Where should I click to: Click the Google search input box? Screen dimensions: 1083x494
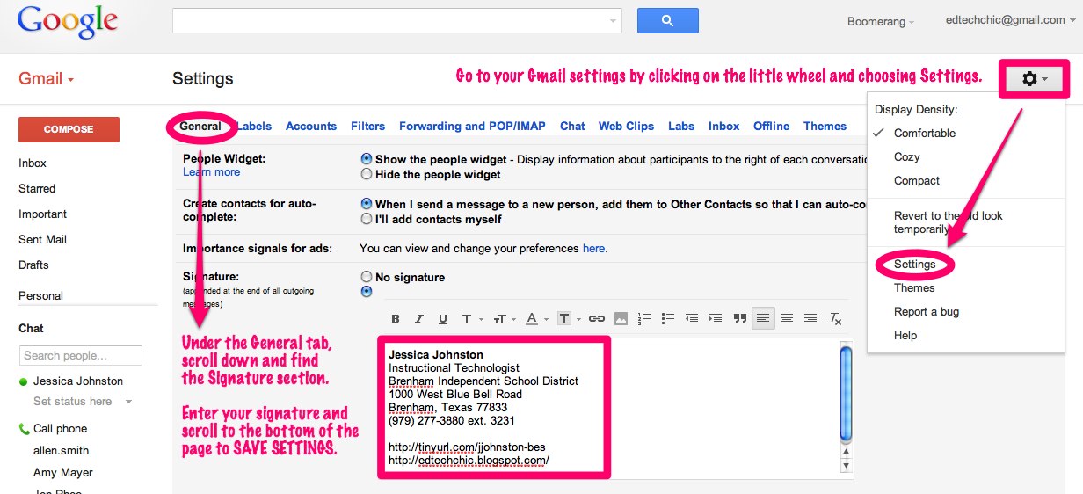pyautogui.click(x=389, y=20)
